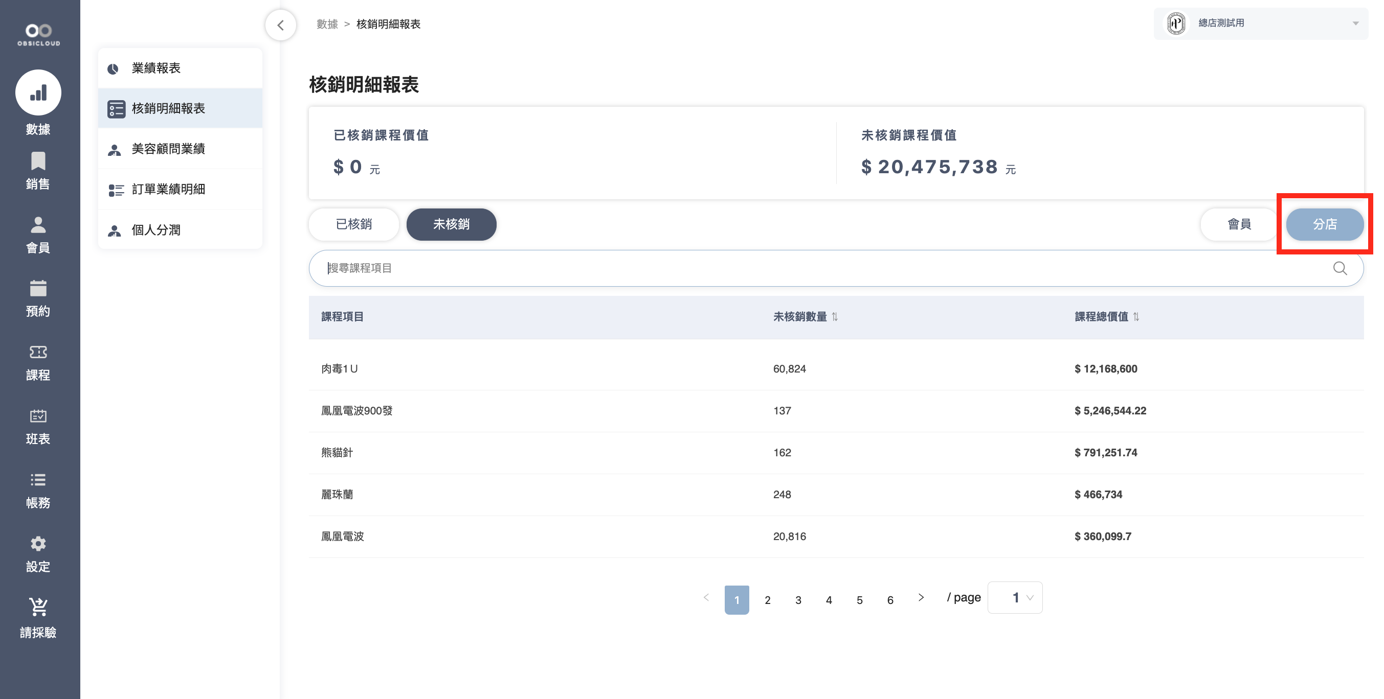Sort by 未核銷數量 column arrows
Viewport: 1384px width, 699px height.
[x=834, y=317]
